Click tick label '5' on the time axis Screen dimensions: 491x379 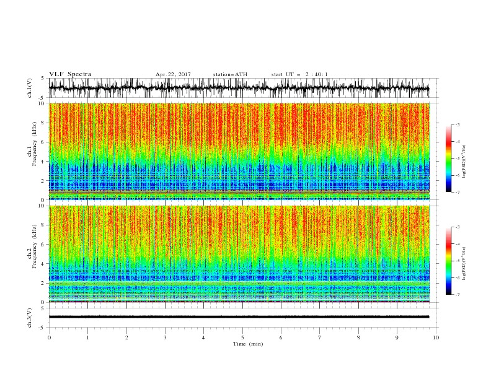pos(242,338)
